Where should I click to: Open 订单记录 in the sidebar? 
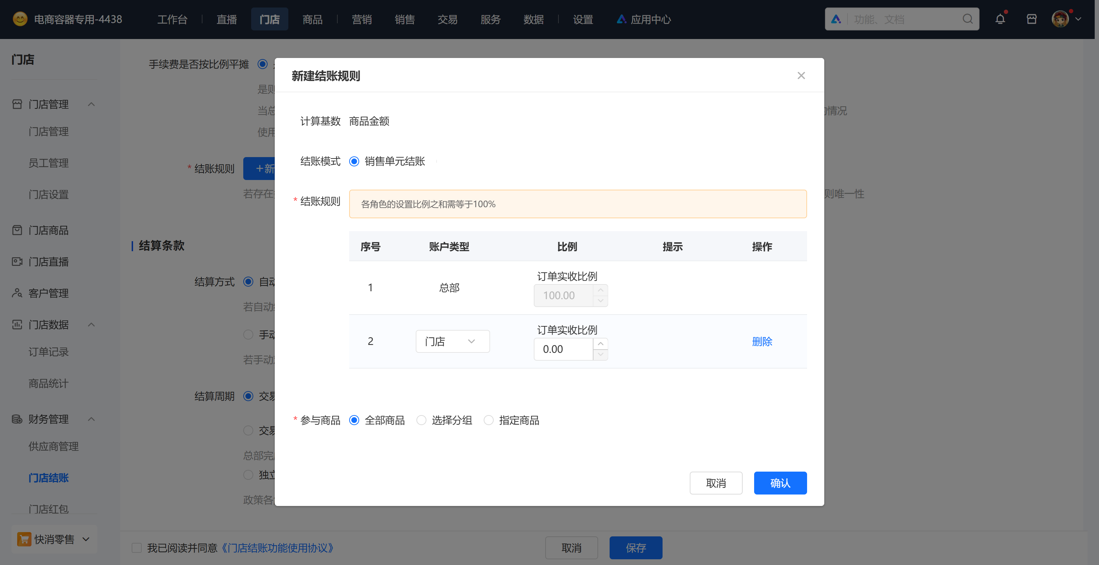pyautogui.click(x=49, y=352)
